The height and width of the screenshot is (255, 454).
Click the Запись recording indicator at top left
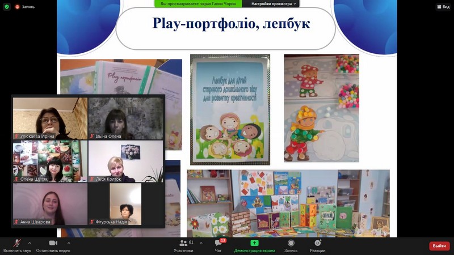(25, 7)
